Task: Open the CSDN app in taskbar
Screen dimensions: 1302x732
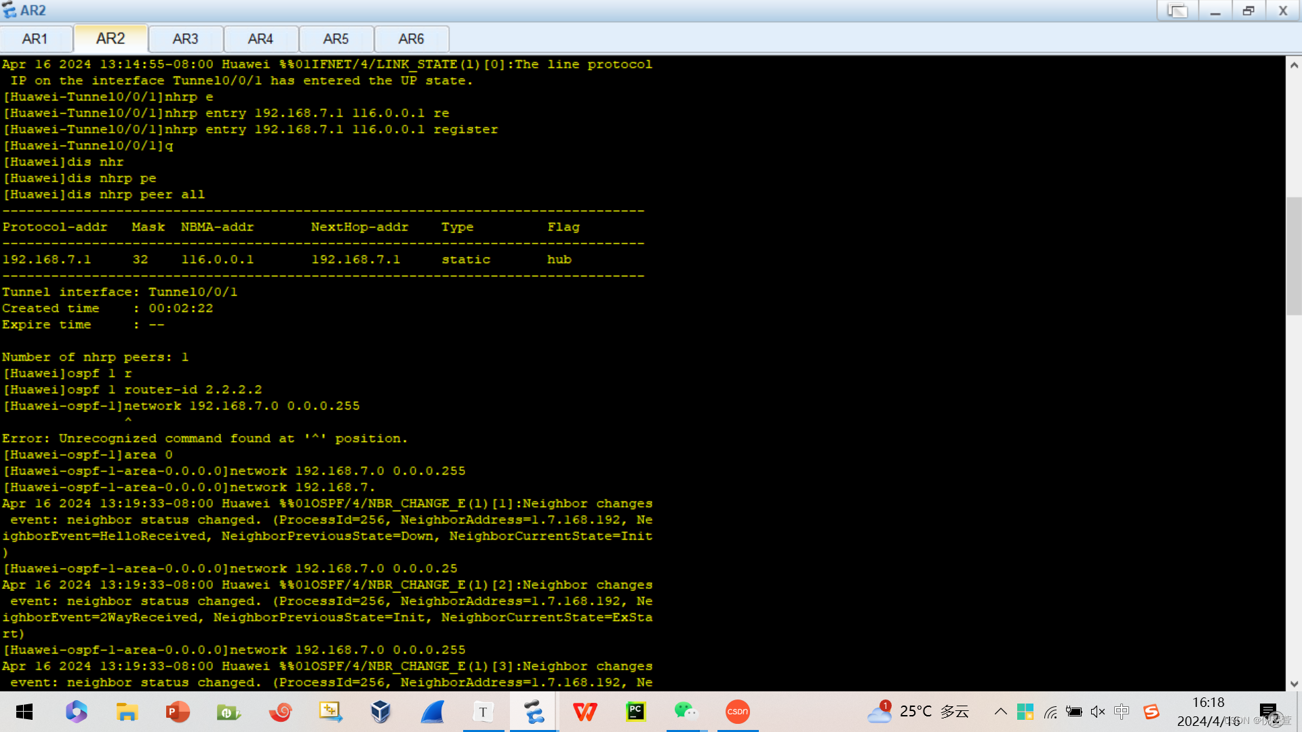Action: pyautogui.click(x=737, y=712)
